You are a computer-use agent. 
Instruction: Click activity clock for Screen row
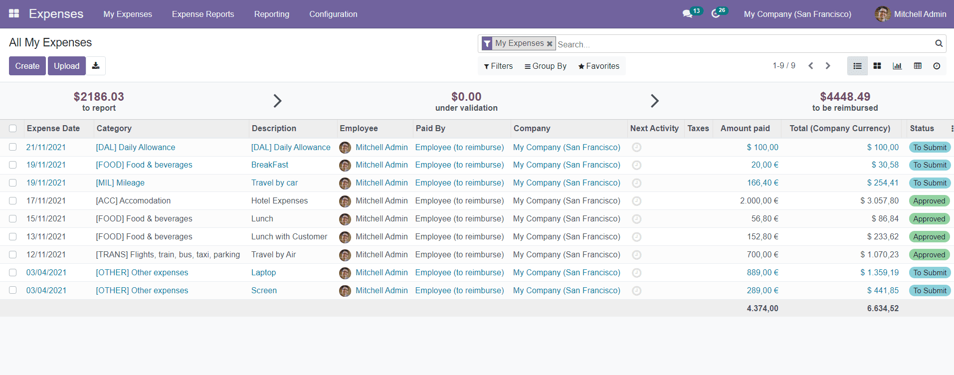click(x=636, y=291)
